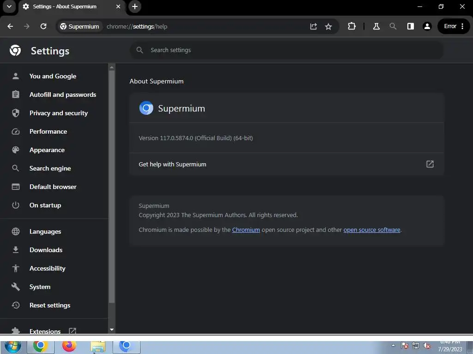Open the Chromium project link
Screen dimensions: 473x354
246,230
